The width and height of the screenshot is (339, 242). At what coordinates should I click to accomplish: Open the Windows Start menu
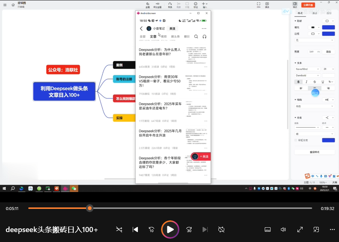point(4,188)
